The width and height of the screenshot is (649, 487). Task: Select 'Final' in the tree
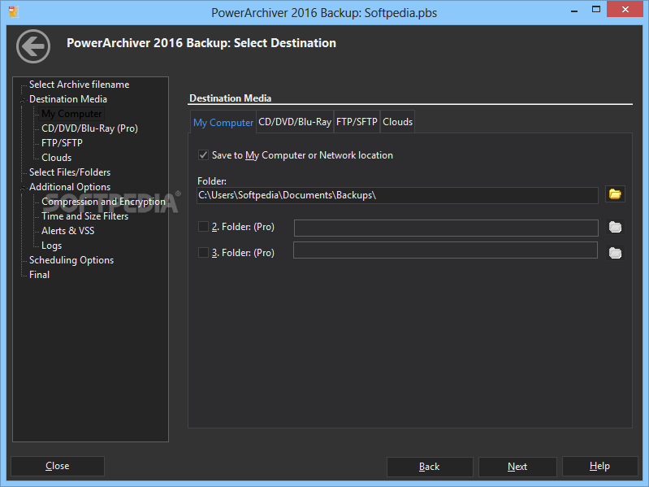[39, 275]
